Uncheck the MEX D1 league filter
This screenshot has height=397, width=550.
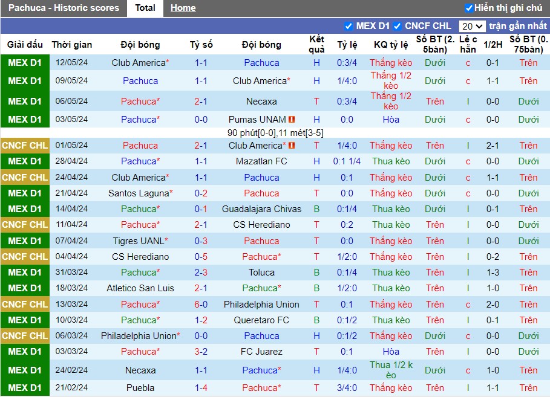[x=349, y=26]
